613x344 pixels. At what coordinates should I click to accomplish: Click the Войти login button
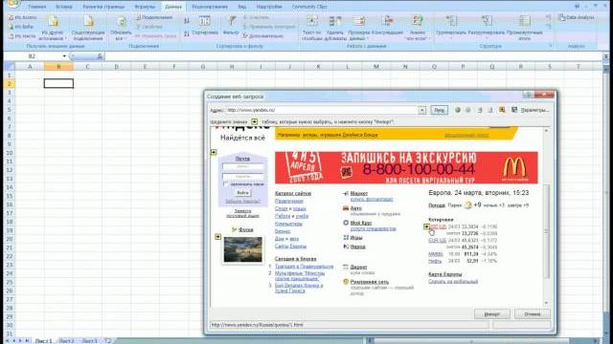click(x=242, y=193)
